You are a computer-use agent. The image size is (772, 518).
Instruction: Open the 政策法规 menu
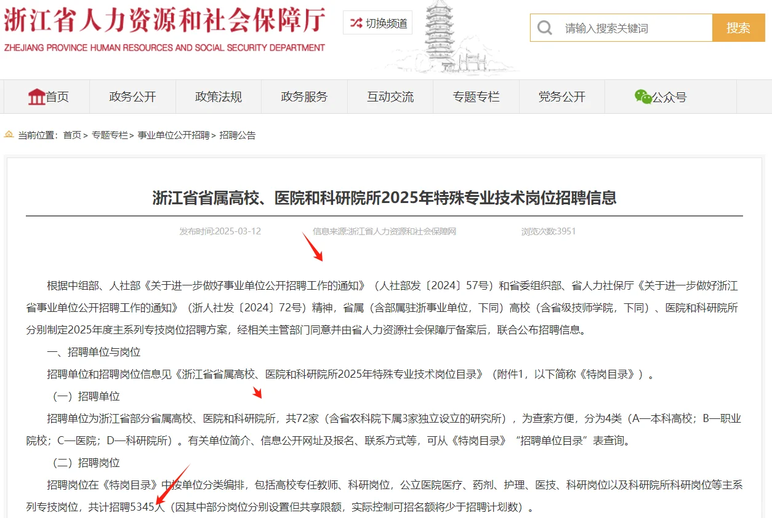pos(219,96)
